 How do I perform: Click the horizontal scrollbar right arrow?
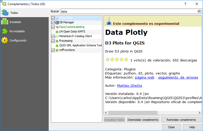coord(200,113)
